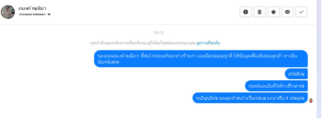Click the 15:12 timestamp

click(x=158, y=33)
